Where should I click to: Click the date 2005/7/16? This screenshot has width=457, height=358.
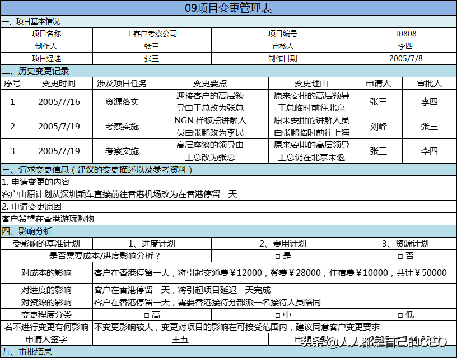[x=59, y=102]
